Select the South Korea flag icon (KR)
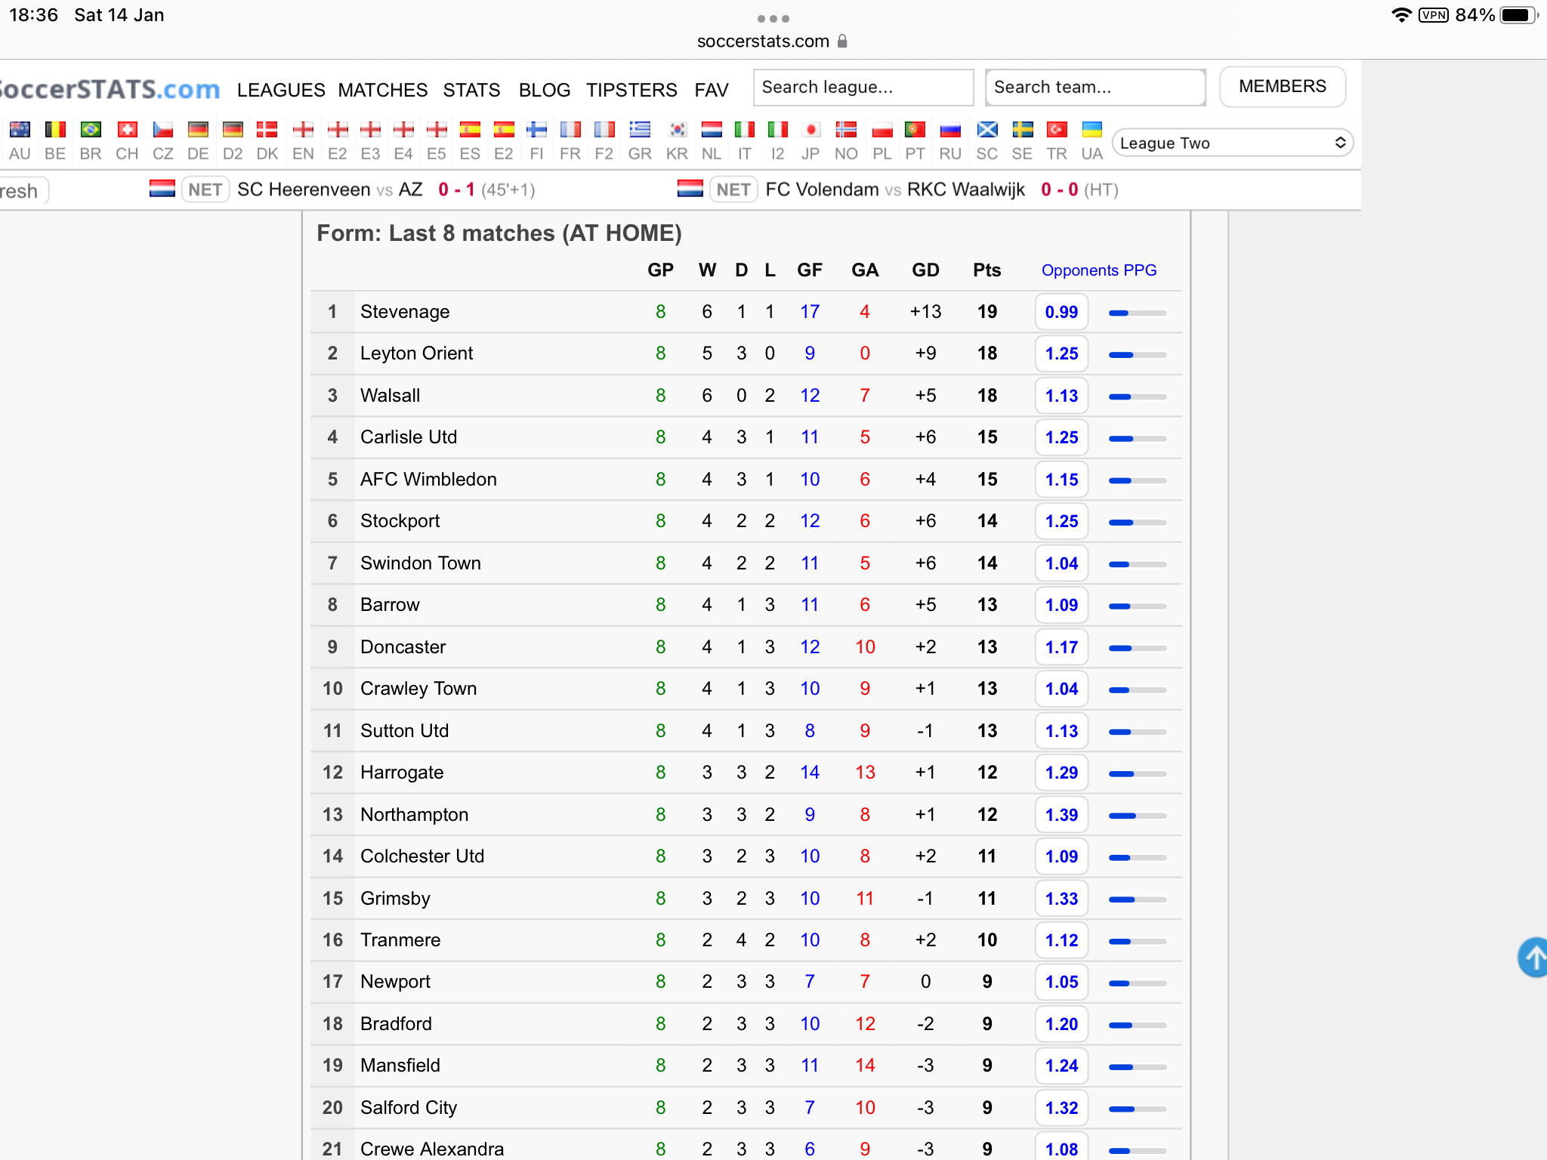This screenshot has height=1160, width=1547. point(677,130)
